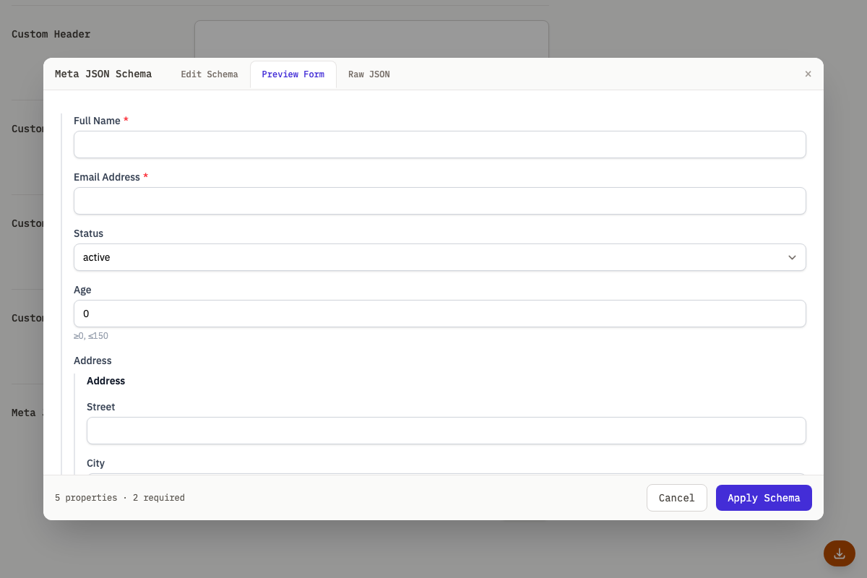Click the orange download icon button
The width and height of the screenshot is (867, 578).
pos(840,553)
